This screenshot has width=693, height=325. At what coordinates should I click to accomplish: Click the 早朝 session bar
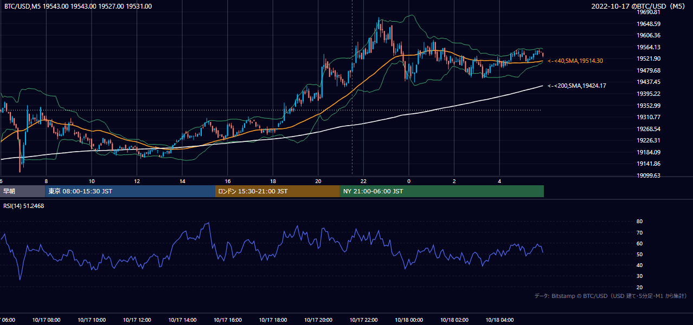click(x=22, y=191)
